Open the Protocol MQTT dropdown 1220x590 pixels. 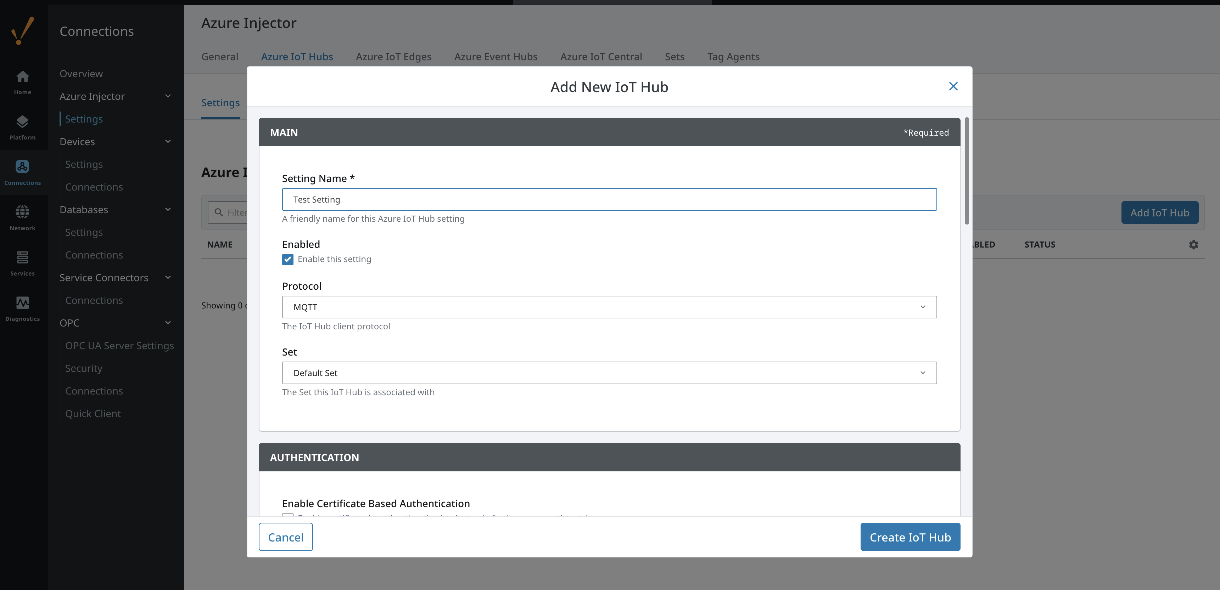609,307
